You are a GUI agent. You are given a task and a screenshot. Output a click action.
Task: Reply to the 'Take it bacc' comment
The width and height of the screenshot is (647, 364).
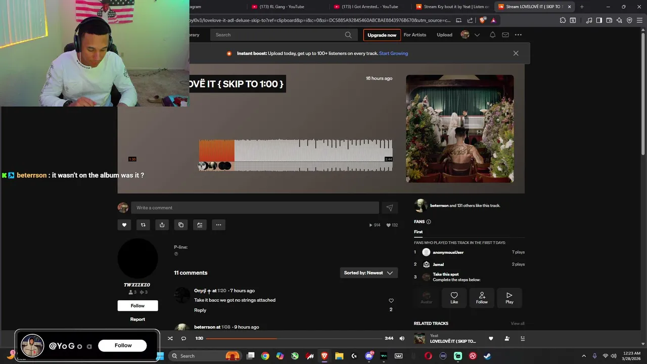pos(200,310)
